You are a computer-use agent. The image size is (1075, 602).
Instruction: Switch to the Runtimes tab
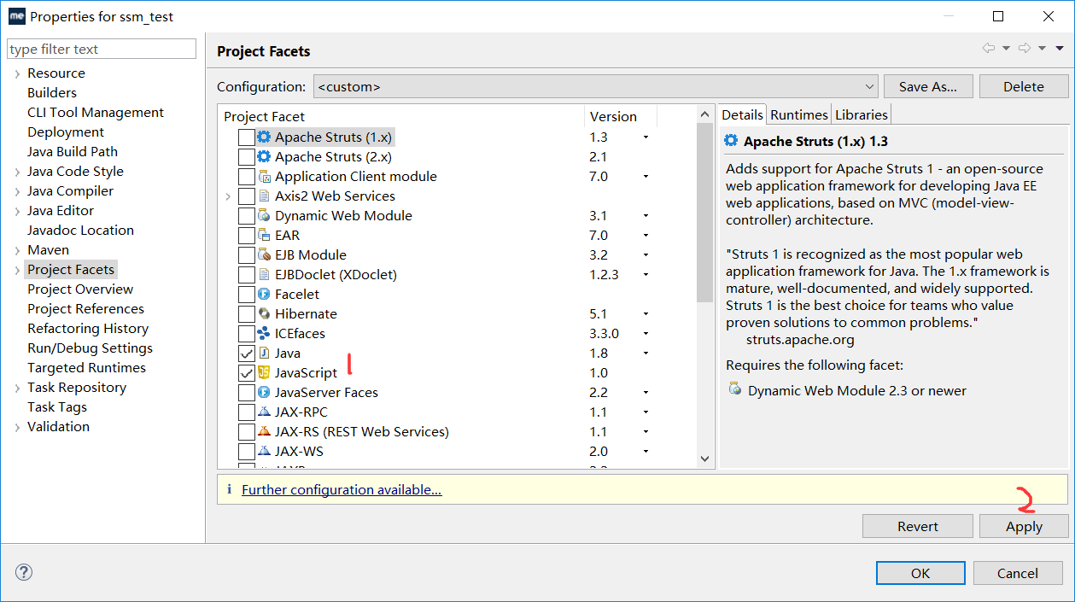tap(799, 114)
